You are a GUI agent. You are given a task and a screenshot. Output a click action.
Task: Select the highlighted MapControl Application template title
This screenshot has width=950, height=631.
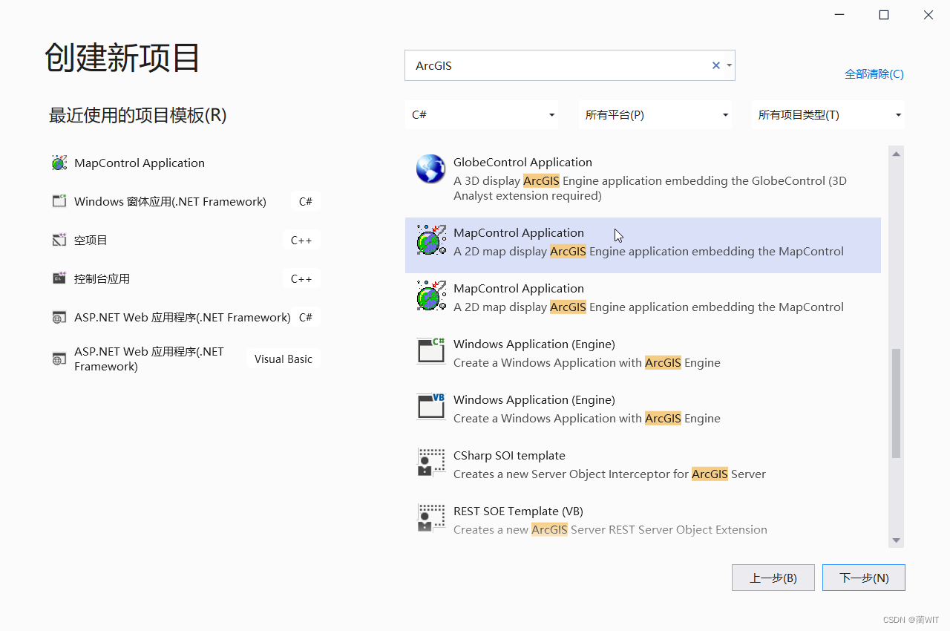point(519,232)
